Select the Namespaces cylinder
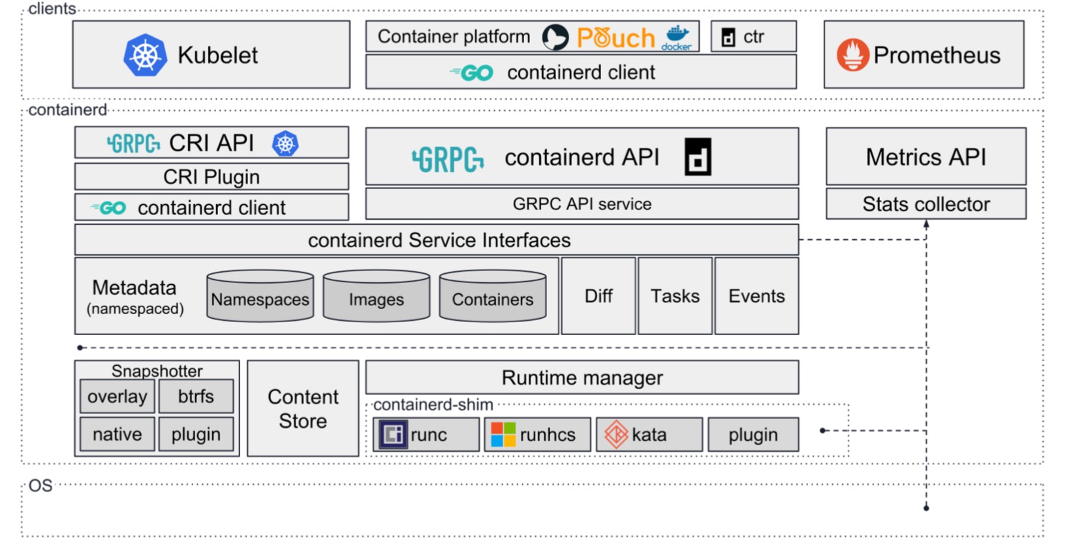1077x549 pixels. click(x=260, y=296)
